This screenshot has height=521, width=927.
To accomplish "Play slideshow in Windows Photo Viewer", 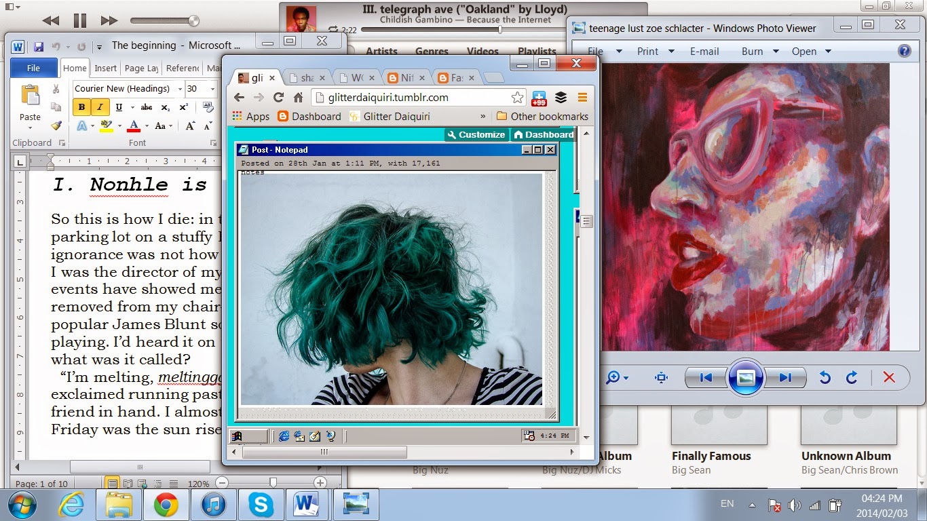I will [x=745, y=378].
